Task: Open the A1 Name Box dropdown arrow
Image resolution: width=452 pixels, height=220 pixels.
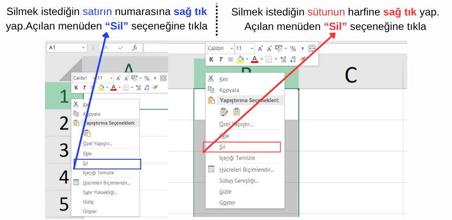Action: (x=83, y=48)
